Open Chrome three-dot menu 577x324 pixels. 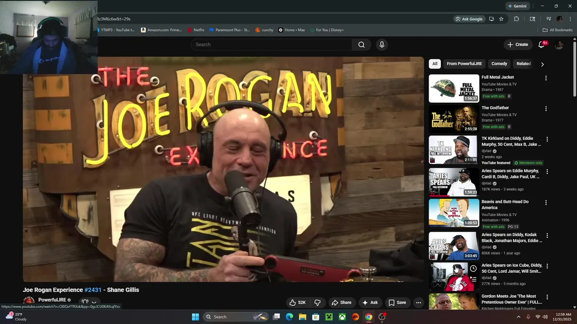pos(570,19)
